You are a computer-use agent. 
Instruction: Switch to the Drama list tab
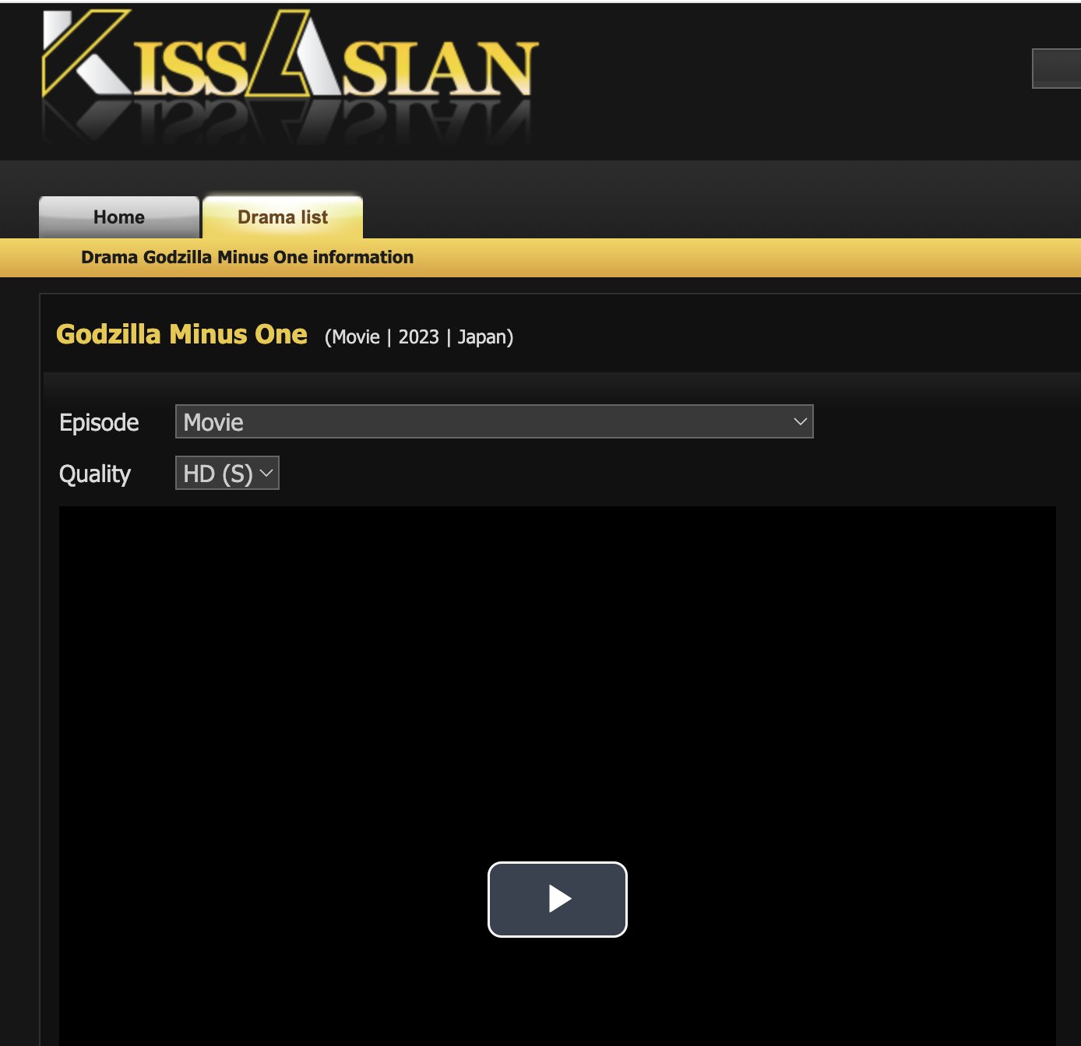[283, 217]
